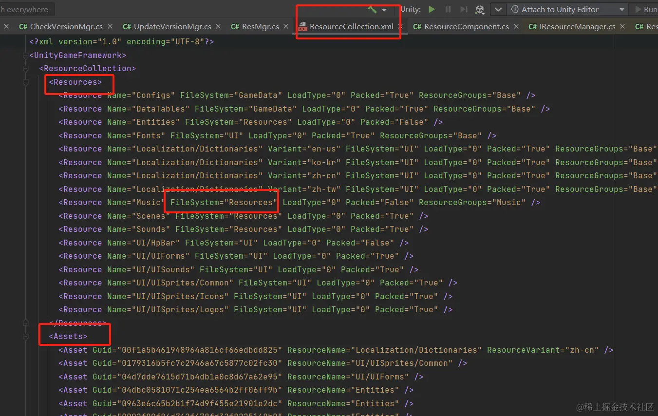Click the <ResourceCollection> opening tag
The image size is (658, 416).
point(88,69)
